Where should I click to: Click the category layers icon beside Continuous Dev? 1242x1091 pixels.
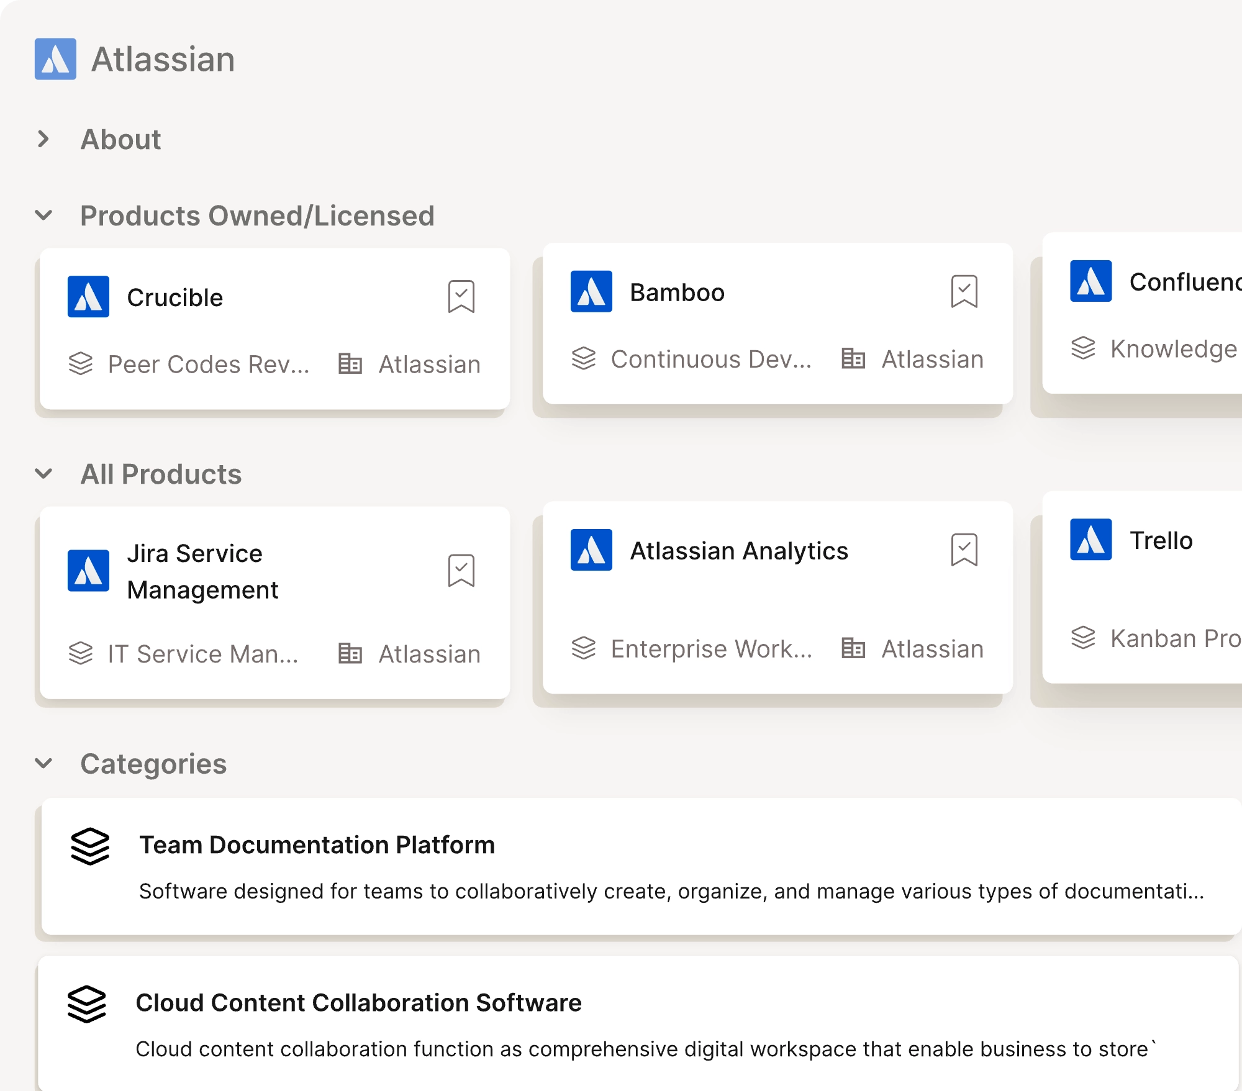point(584,359)
